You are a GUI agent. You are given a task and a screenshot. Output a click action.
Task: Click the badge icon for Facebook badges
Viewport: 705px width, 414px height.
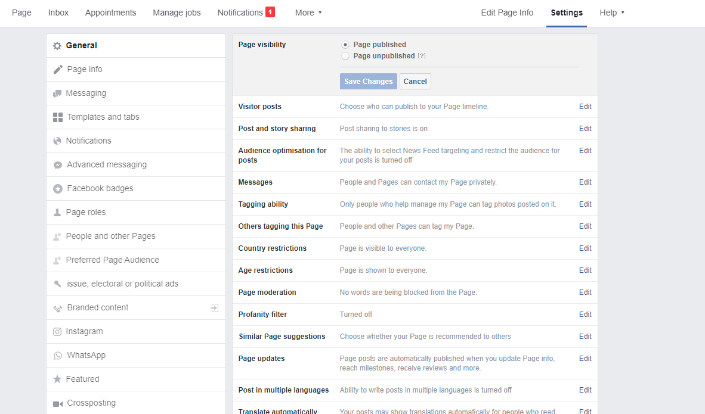coord(57,188)
